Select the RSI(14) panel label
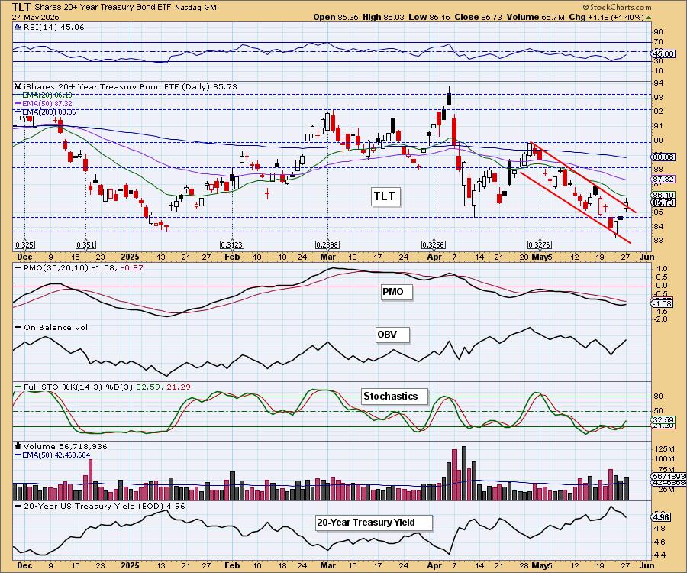Screen dimensions: 687x573 tap(53, 28)
